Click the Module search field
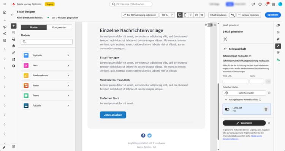 (x=46, y=42)
